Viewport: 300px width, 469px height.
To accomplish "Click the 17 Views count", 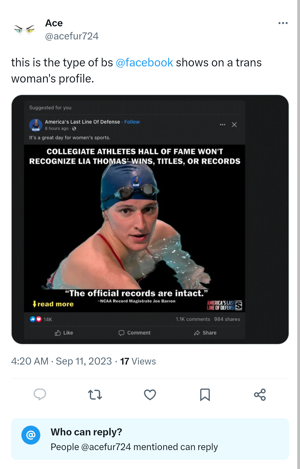I will 138,361.
